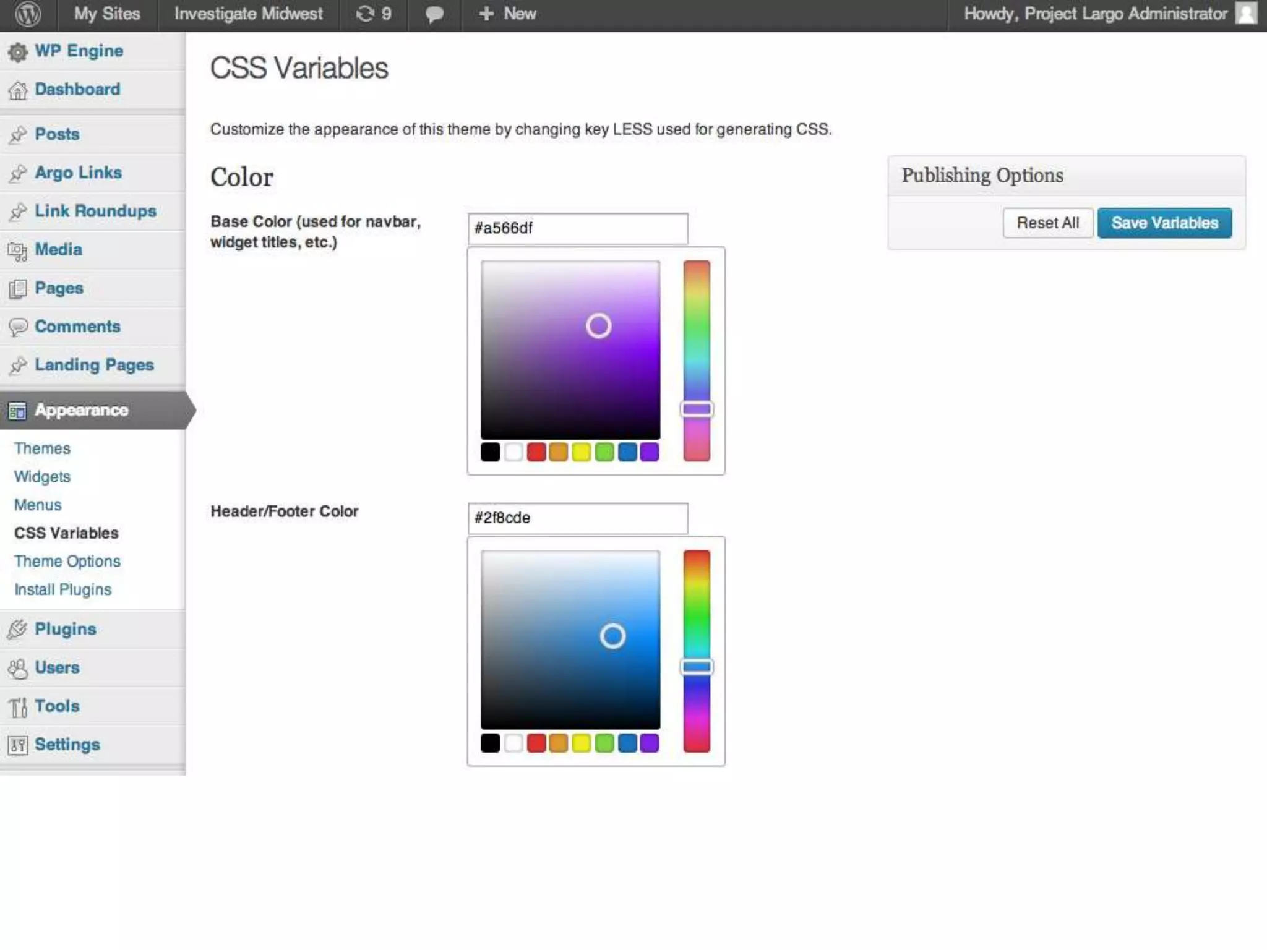Screen dimensions: 1267x950
Task: Pick green swatch in Header/Footer palette
Action: click(604, 743)
